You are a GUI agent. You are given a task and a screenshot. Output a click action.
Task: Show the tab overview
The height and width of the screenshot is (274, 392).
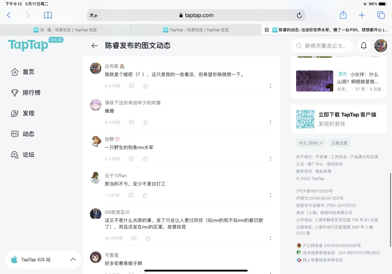(x=381, y=15)
